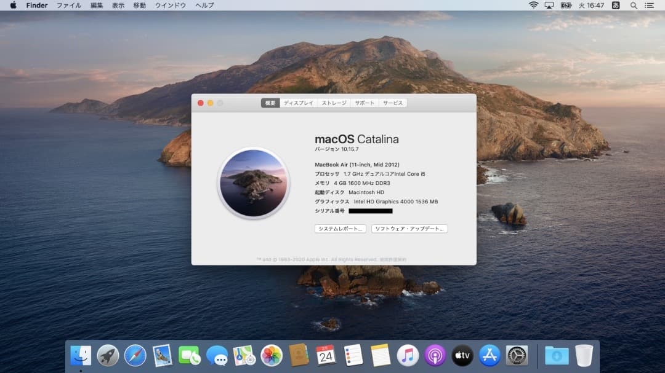Open Podcasts from the Dock
Screen dimensions: 665x373
434,355
